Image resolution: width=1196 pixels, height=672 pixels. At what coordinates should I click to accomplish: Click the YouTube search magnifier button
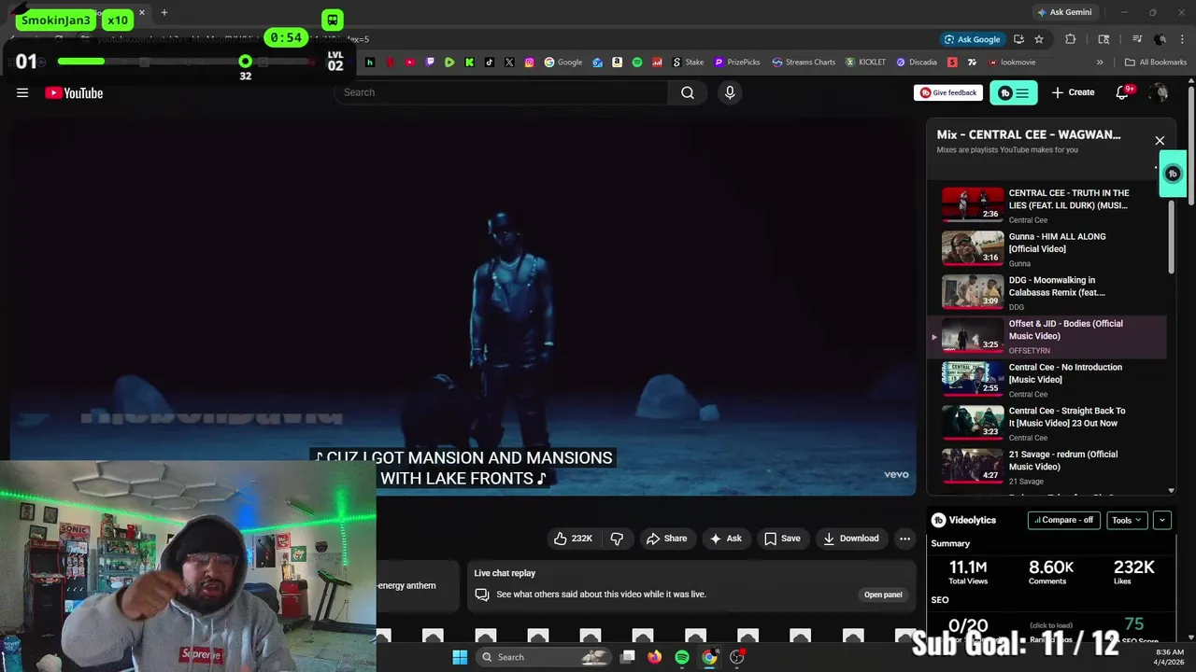687,92
